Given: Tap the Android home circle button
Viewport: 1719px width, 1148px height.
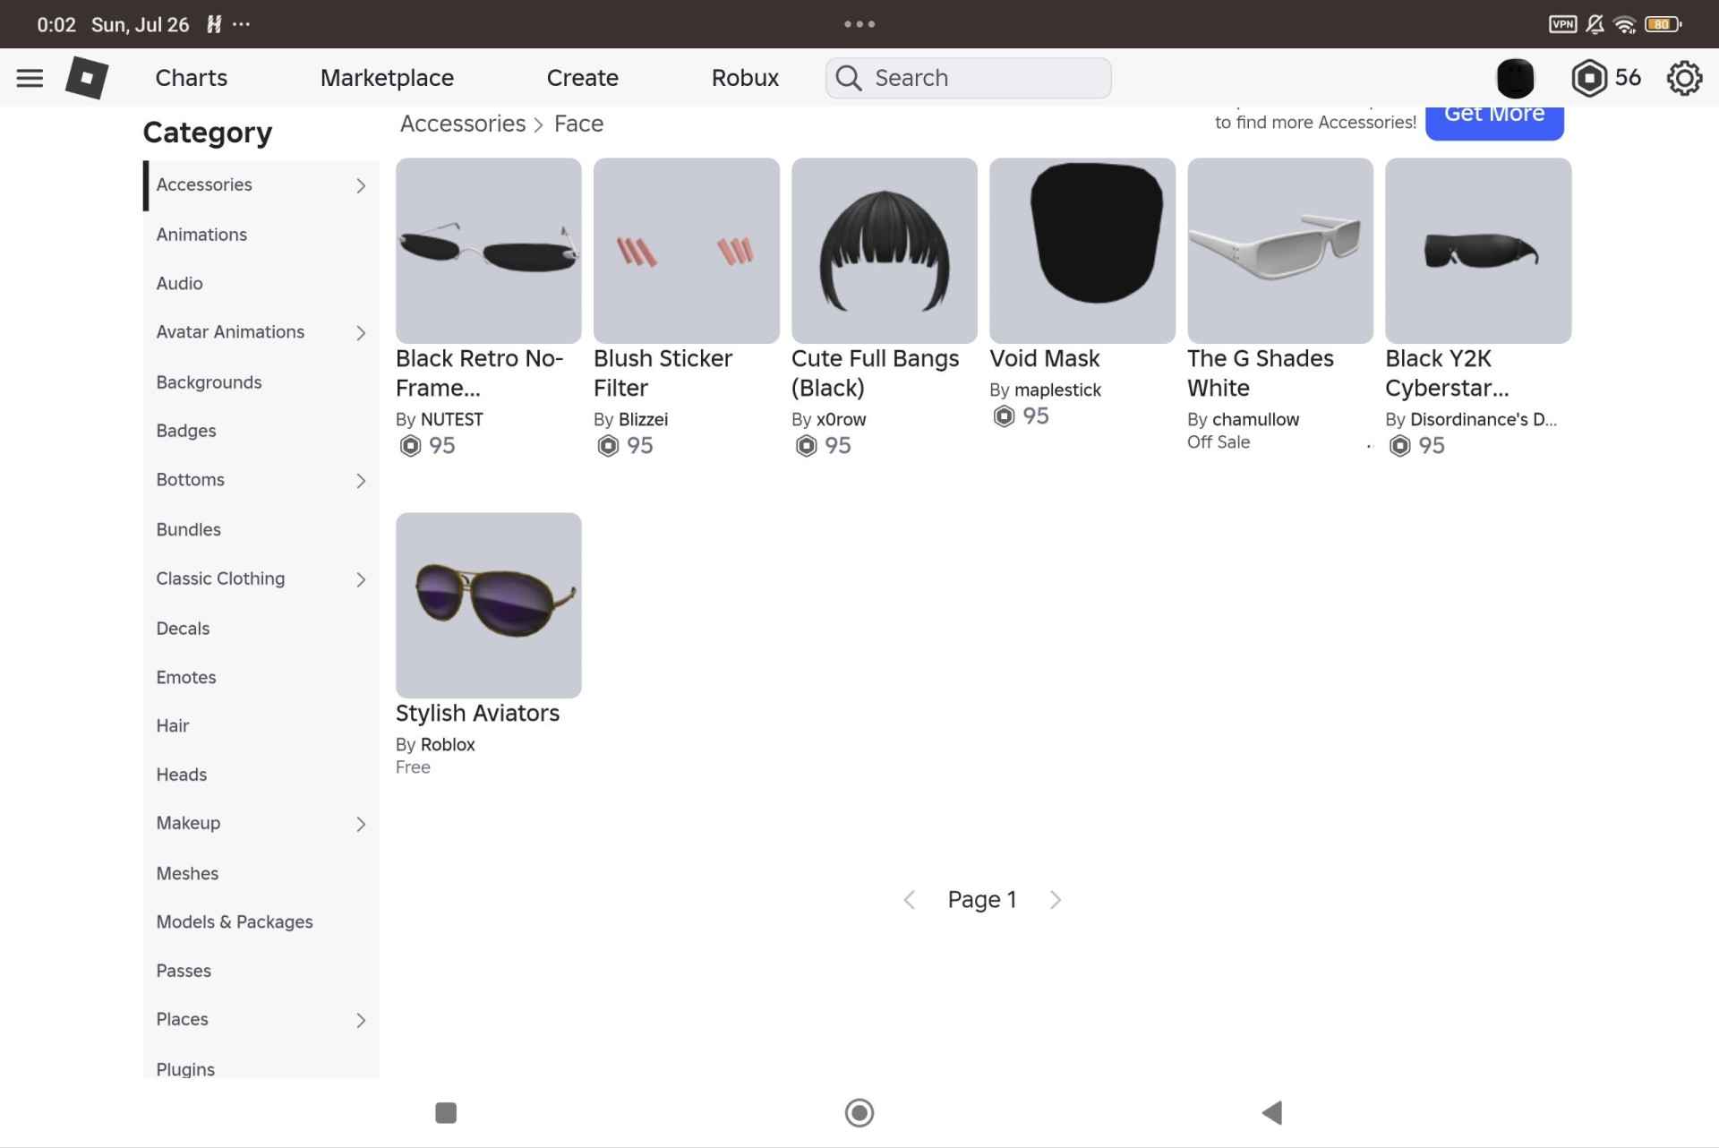Looking at the screenshot, I should 859,1112.
